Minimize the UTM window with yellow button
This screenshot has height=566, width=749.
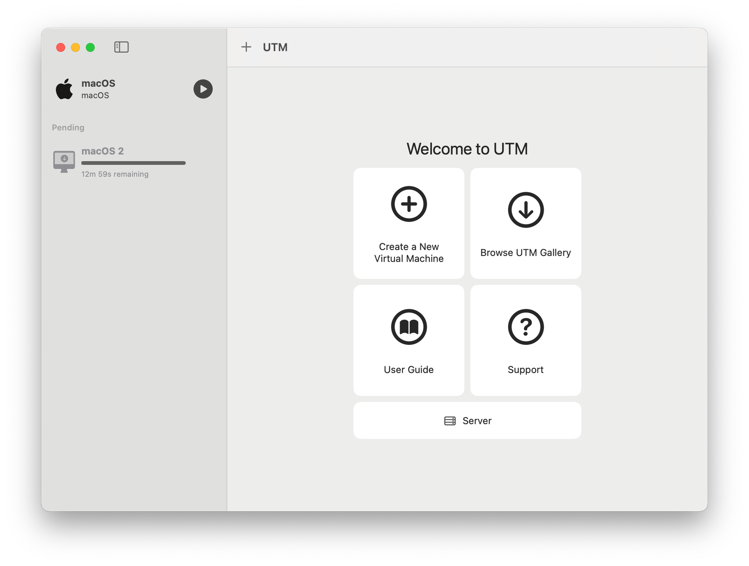[x=75, y=47]
